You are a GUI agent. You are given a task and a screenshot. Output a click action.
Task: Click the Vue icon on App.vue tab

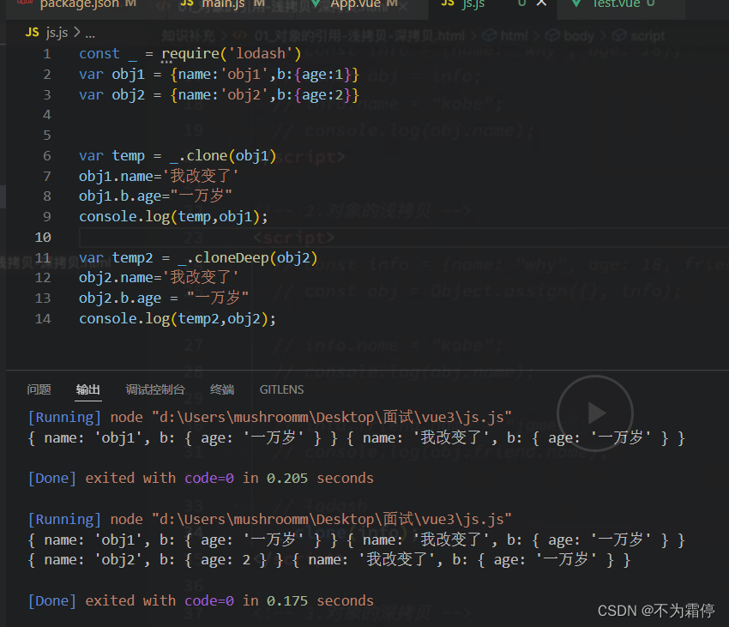pyautogui.click(x=316, y=3)
